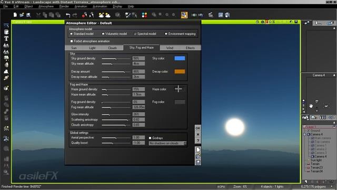
Task: Click the dark Fog color swatch
Action: click(x=180, y=102)
